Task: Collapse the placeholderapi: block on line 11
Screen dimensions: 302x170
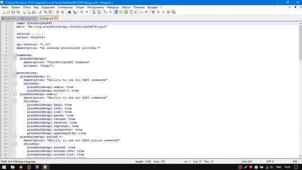Action: [15, 59]
